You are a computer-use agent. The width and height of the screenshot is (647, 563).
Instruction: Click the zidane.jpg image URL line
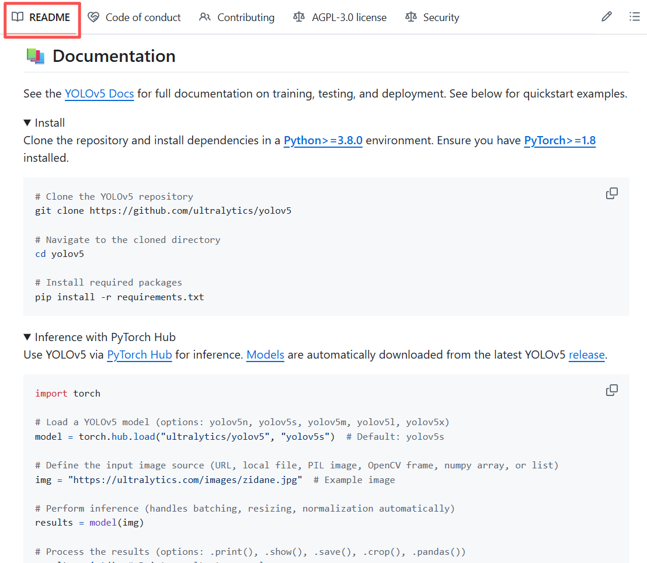point(169,479)
